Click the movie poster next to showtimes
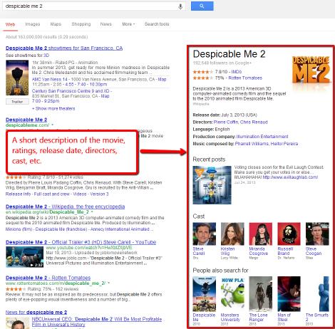Image resolution: width=335 pixels, height=329 pixels. [x=17, y=78]
